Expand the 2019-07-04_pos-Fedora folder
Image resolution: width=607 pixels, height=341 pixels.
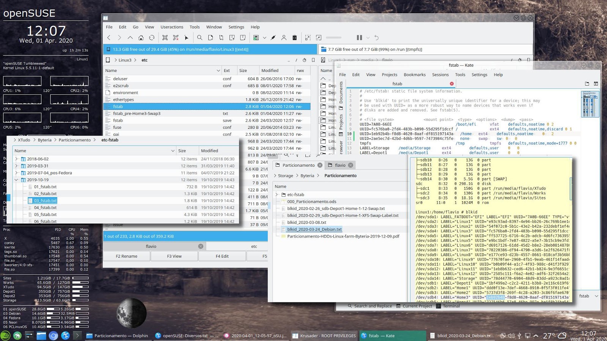[16, 173]
